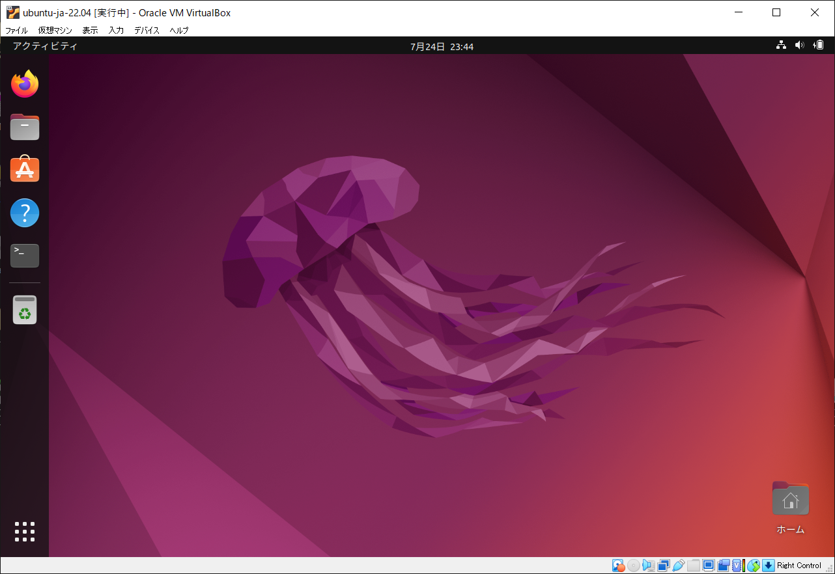This screenshot has width=835, height=574.
Task: Open the Files manager dock icon
Action: (25, 127)
